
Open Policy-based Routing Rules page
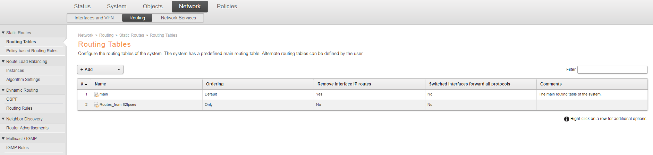(x=32, y=51)
